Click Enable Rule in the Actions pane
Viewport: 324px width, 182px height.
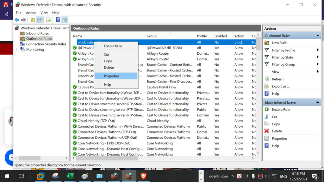tap(281, 110)
